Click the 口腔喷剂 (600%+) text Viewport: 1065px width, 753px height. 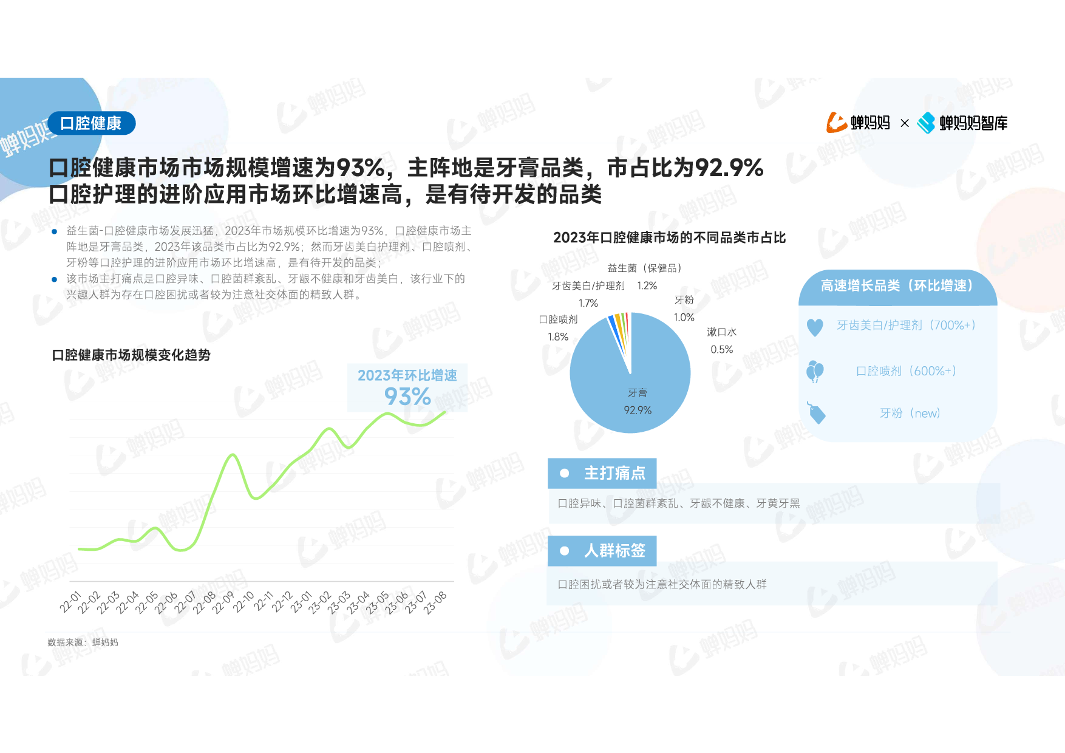pyautogui.click(x=906, y=371)
